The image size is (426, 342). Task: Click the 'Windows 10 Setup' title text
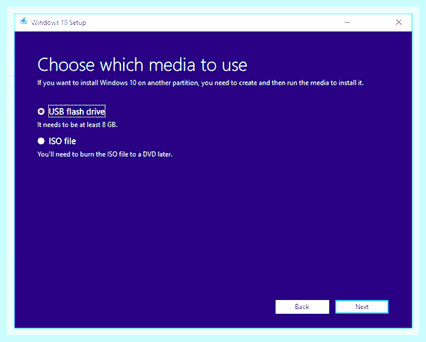[58, 23]
